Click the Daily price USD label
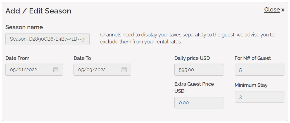 pos(192,58)
